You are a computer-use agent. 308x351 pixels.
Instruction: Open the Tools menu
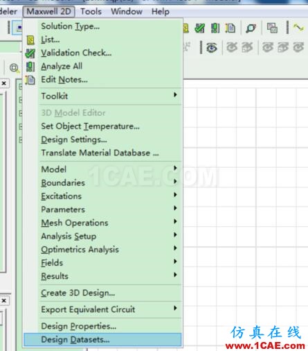91,11
